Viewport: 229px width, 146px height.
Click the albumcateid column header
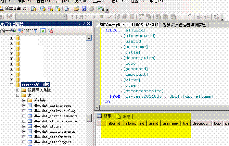[x=135, y=123]
